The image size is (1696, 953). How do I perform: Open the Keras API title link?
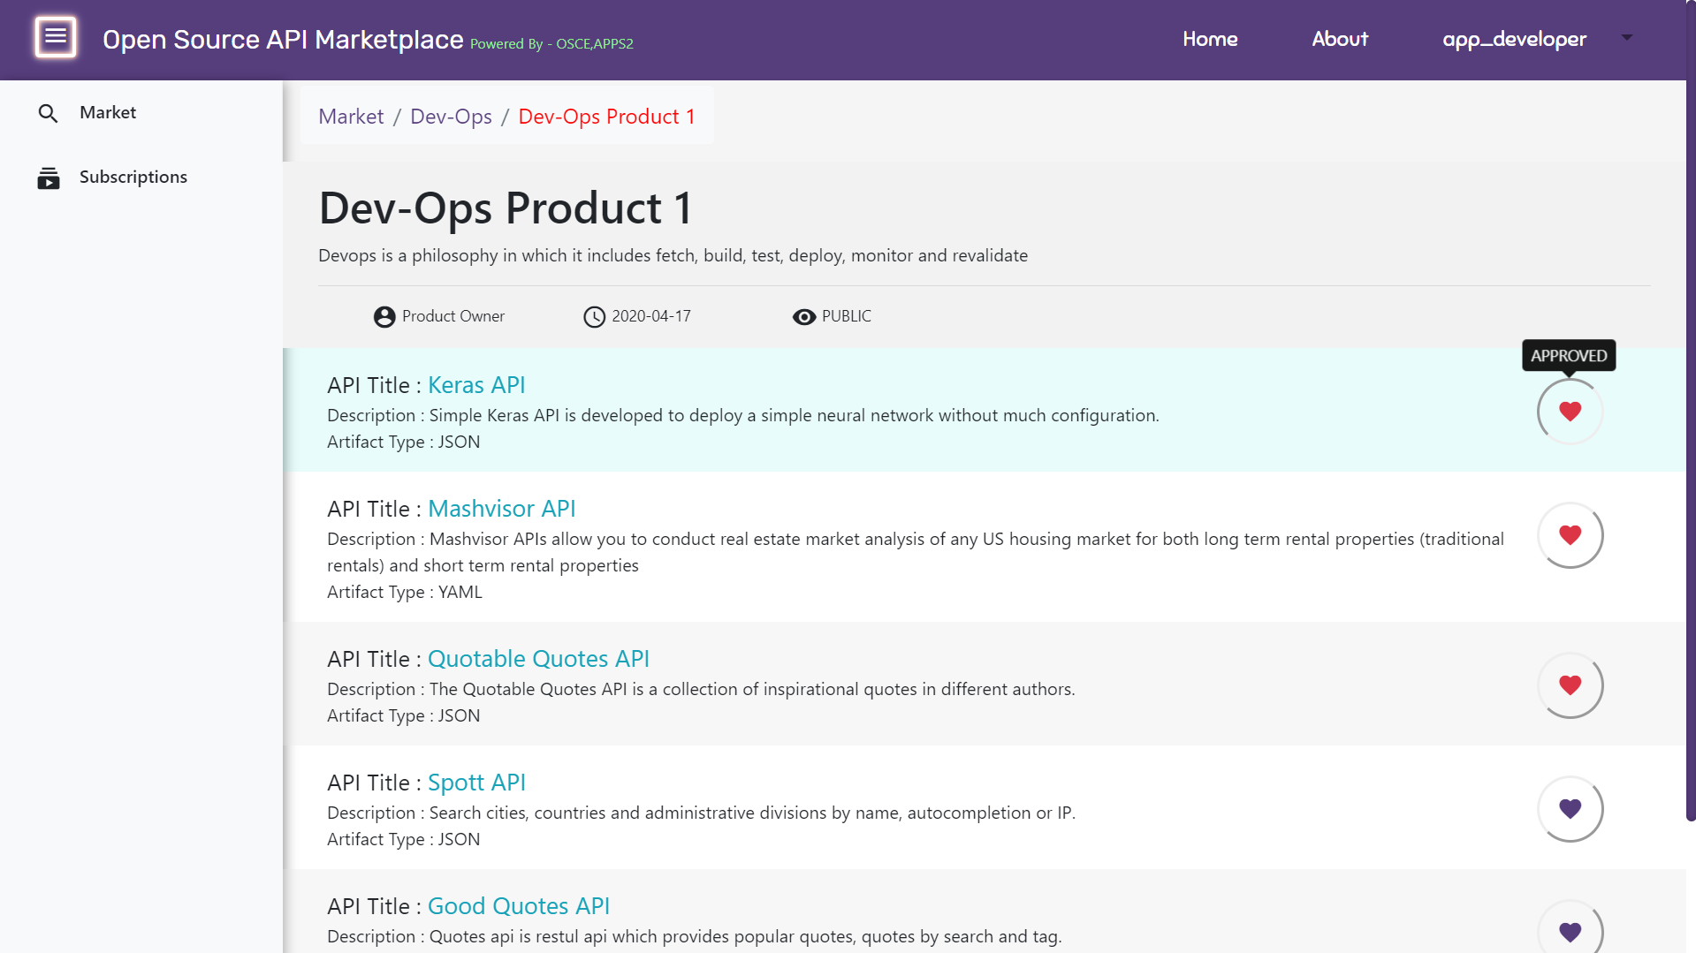coord(476,385)
